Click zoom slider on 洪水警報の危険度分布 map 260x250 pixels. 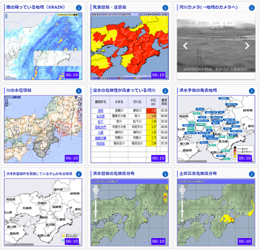pos(95,209)
